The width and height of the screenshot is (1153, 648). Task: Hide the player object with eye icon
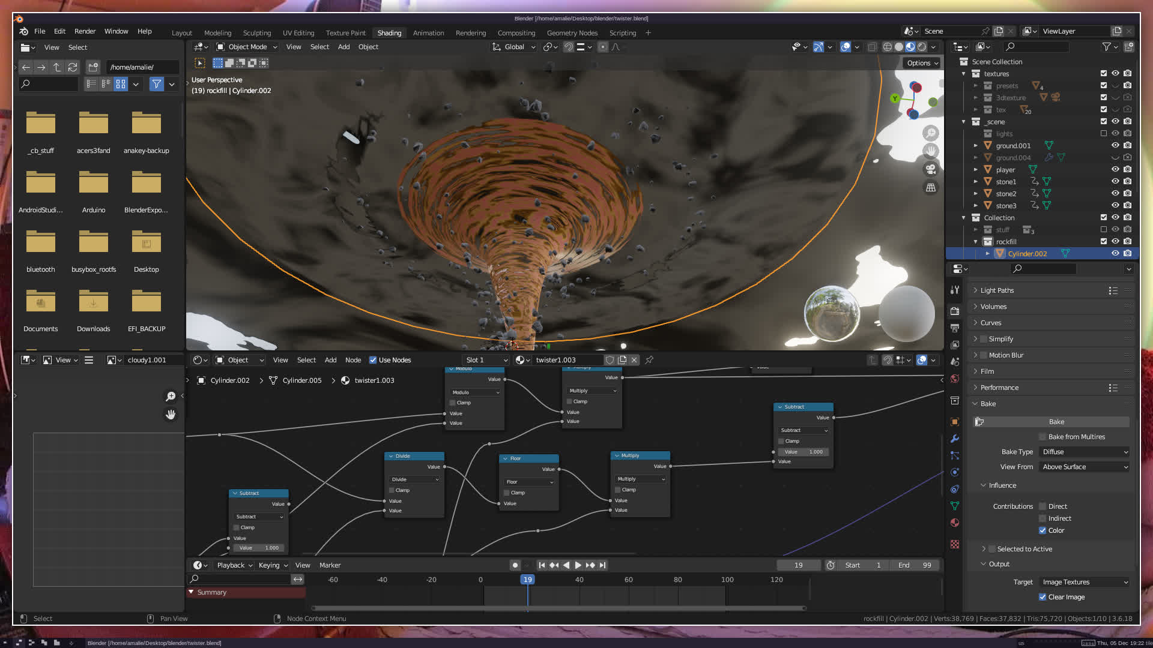(x=1115, y=169)
